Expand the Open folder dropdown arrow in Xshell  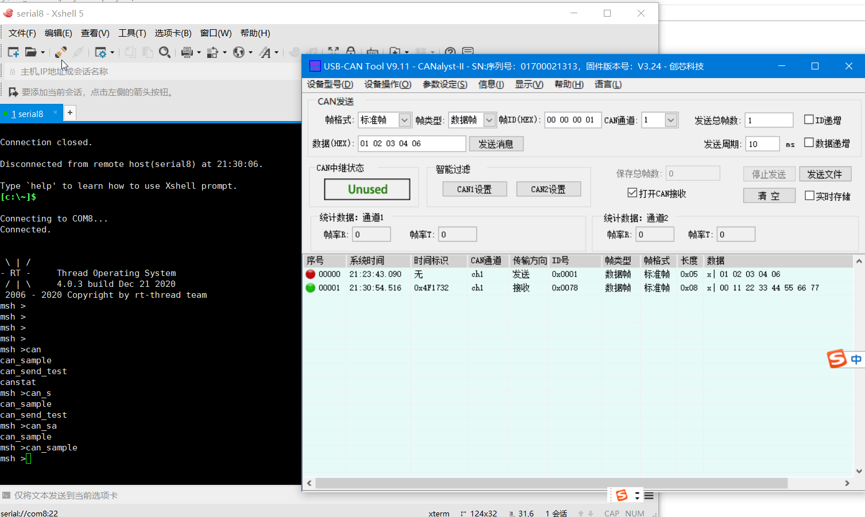[42, 53]
